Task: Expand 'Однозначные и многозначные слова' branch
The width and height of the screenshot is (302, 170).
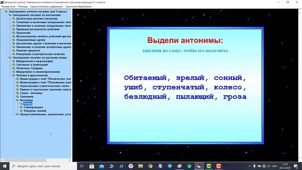Action: [x=14, y=86]
